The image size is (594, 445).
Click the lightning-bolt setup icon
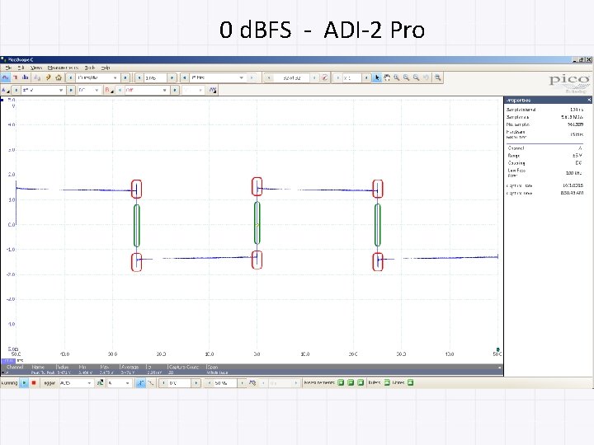(48, 77)
